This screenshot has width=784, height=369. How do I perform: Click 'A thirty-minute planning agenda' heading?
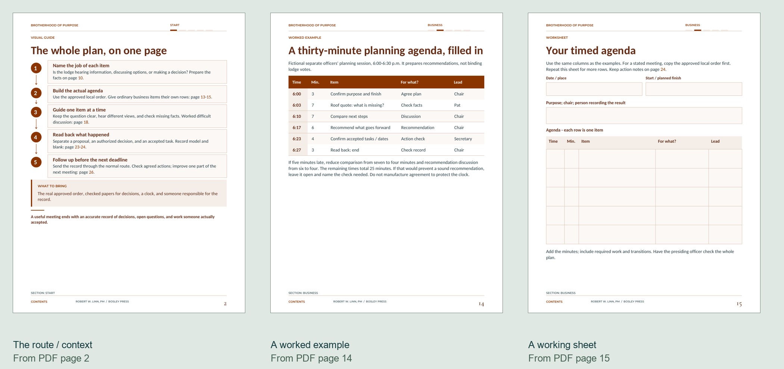point(385,50)
